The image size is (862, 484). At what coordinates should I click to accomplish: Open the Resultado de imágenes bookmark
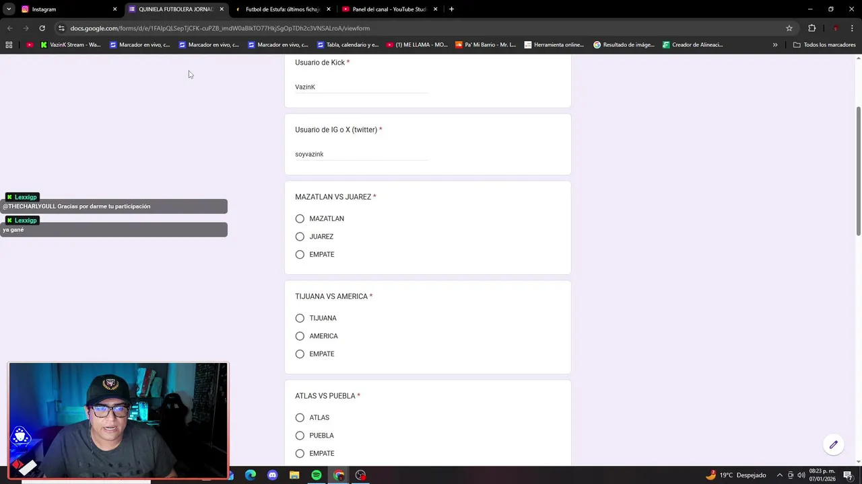624,45
